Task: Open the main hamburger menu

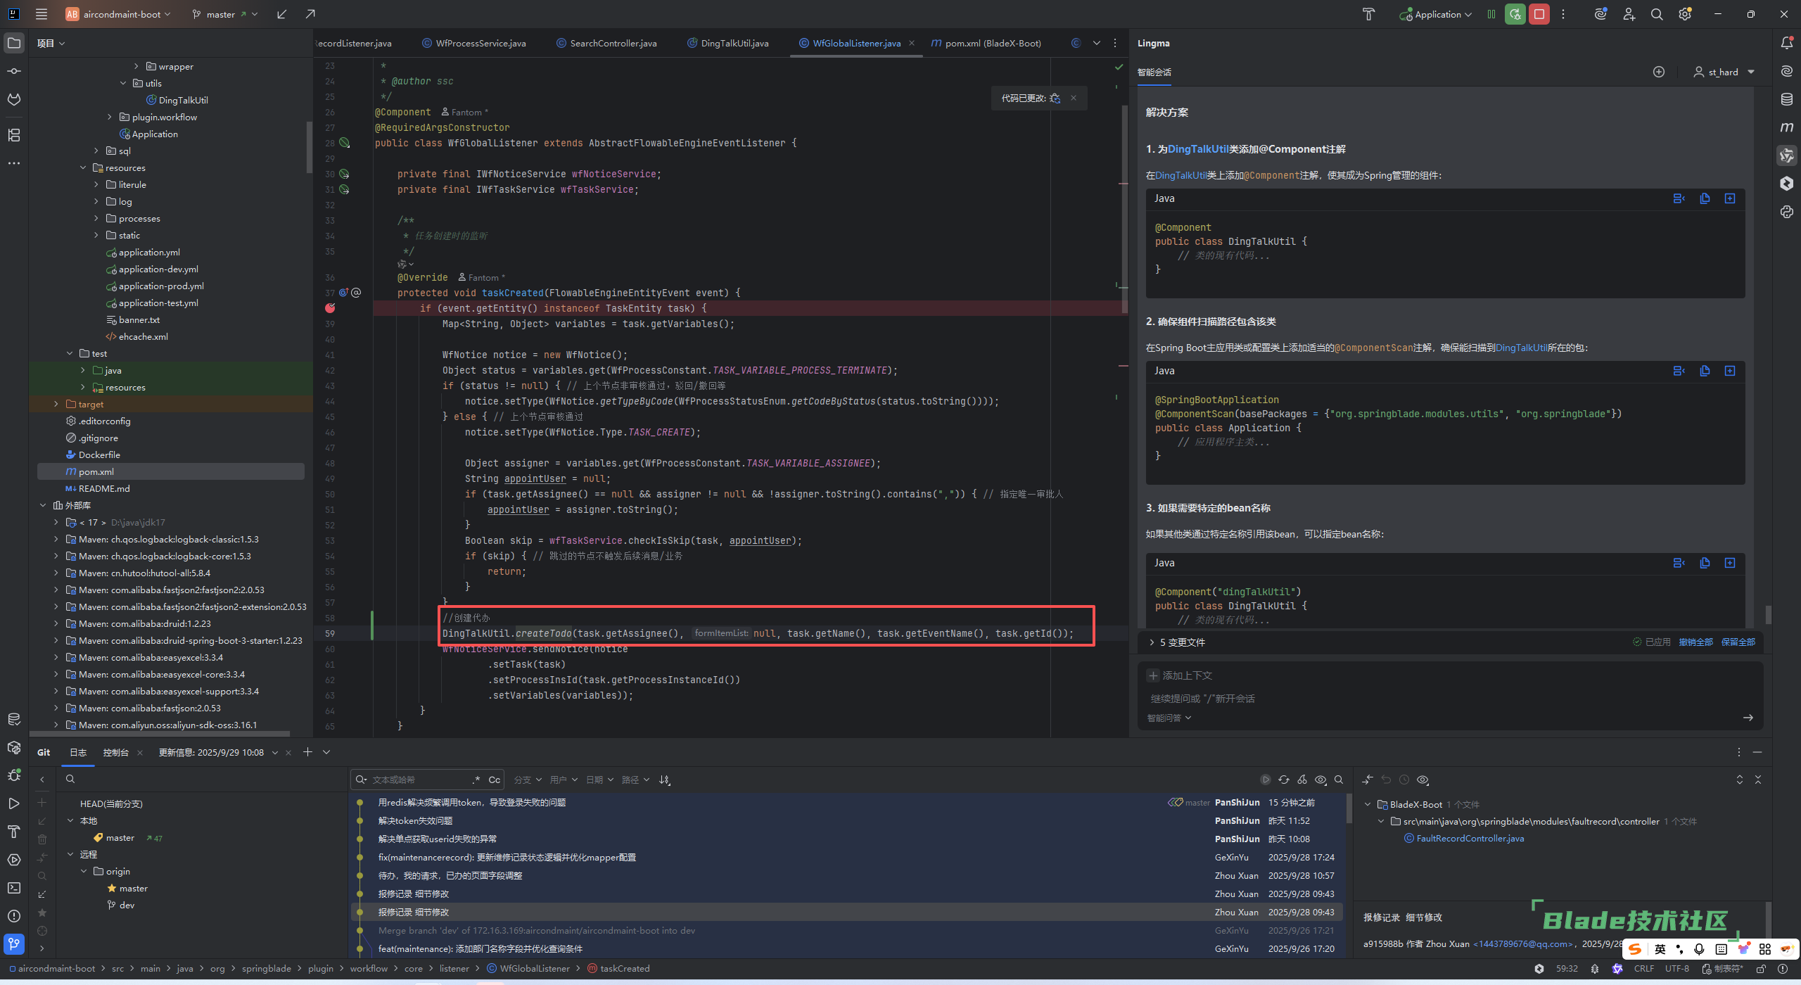Action: pyautogui.click(x=42, y=14)
